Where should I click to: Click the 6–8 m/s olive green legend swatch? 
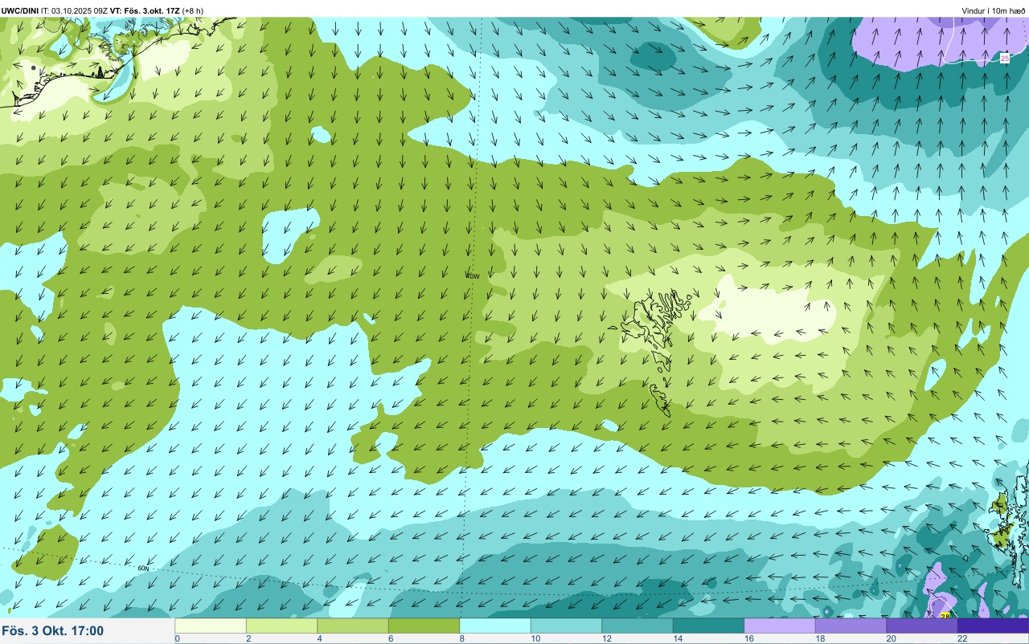pos(424,626)
